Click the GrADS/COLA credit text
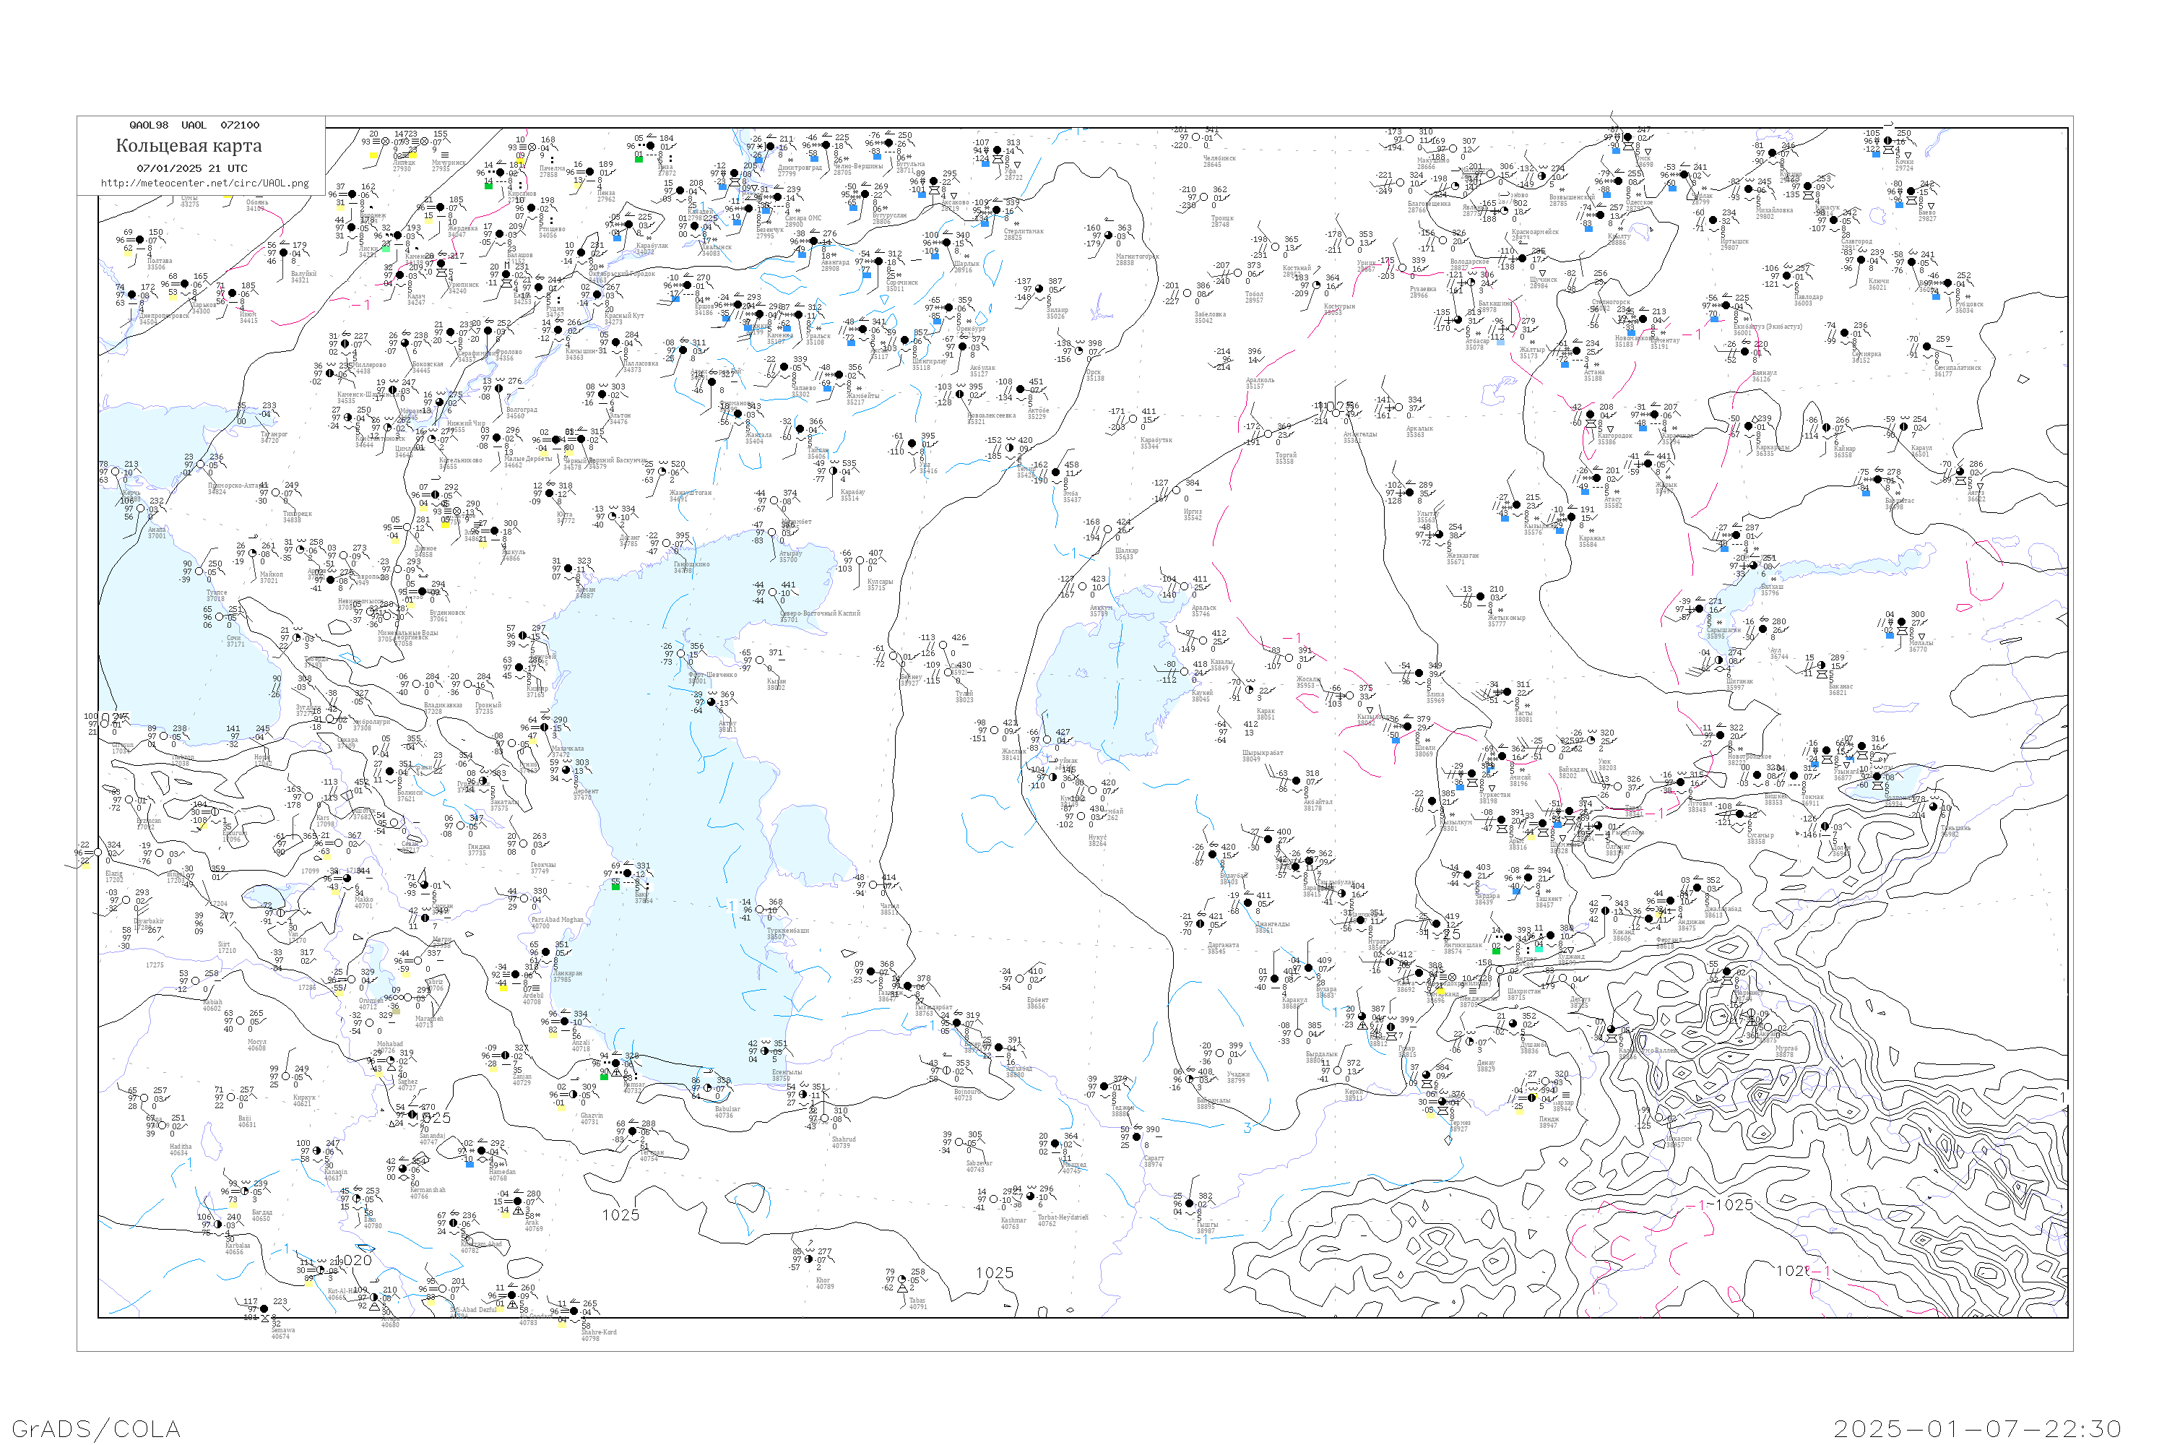The height and width of the screenshot is (1445, 2167). pyautogui.click(x=96, y=1428)
